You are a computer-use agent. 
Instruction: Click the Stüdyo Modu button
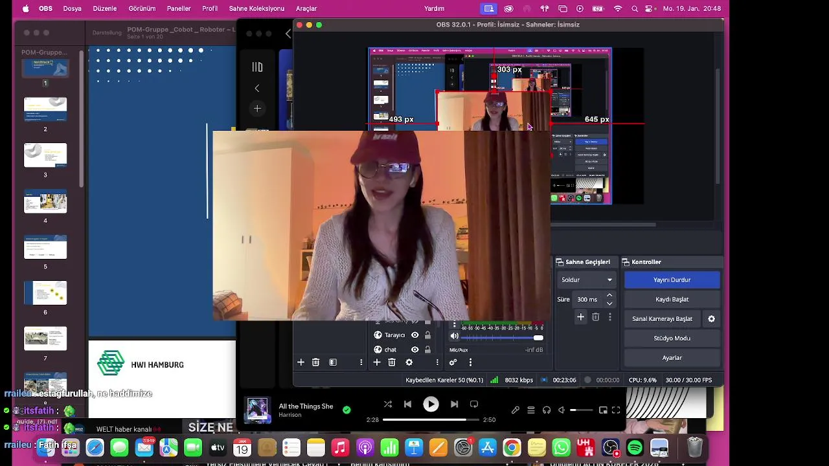[672, 338]
